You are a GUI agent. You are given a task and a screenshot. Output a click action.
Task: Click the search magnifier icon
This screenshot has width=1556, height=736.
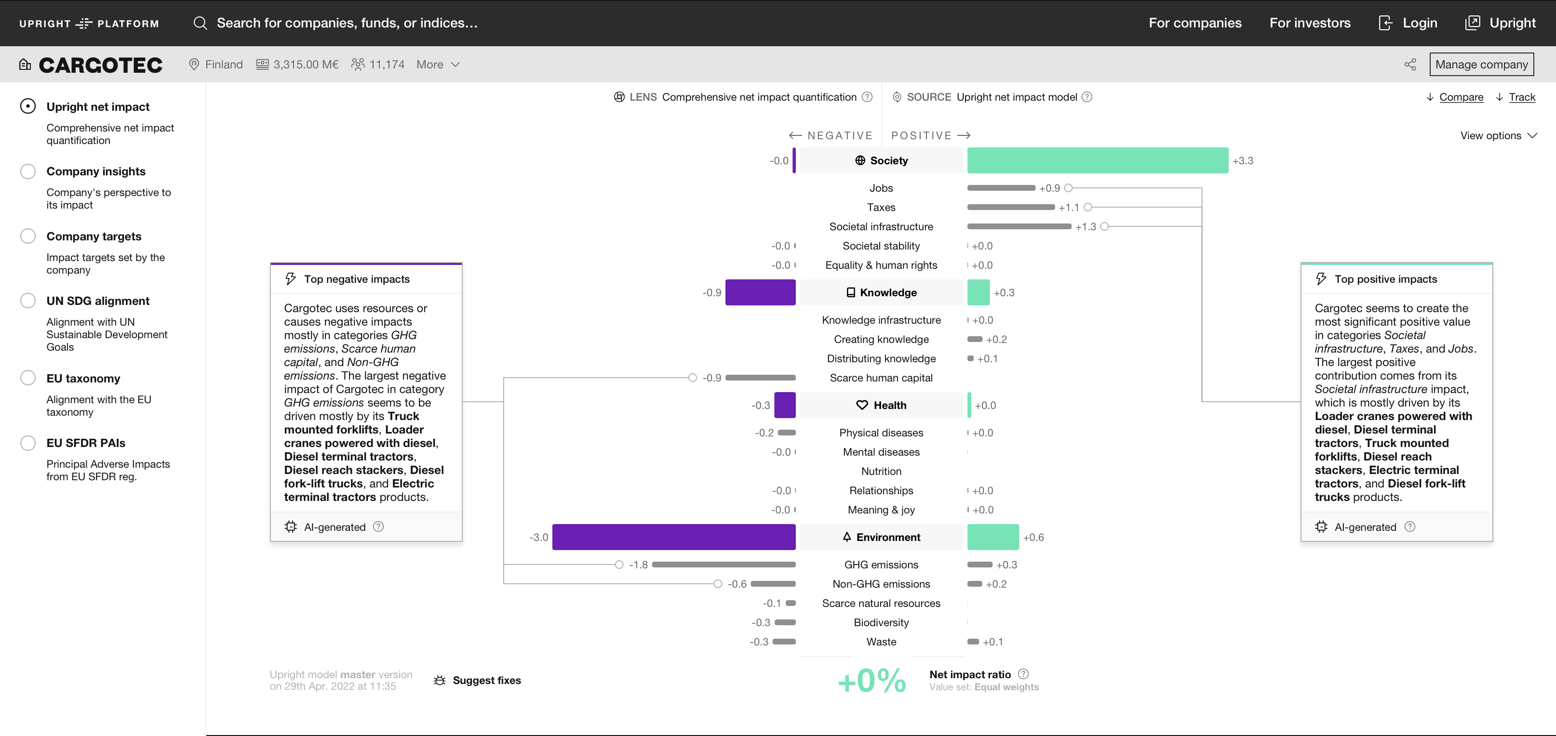(x=200, y=23)
